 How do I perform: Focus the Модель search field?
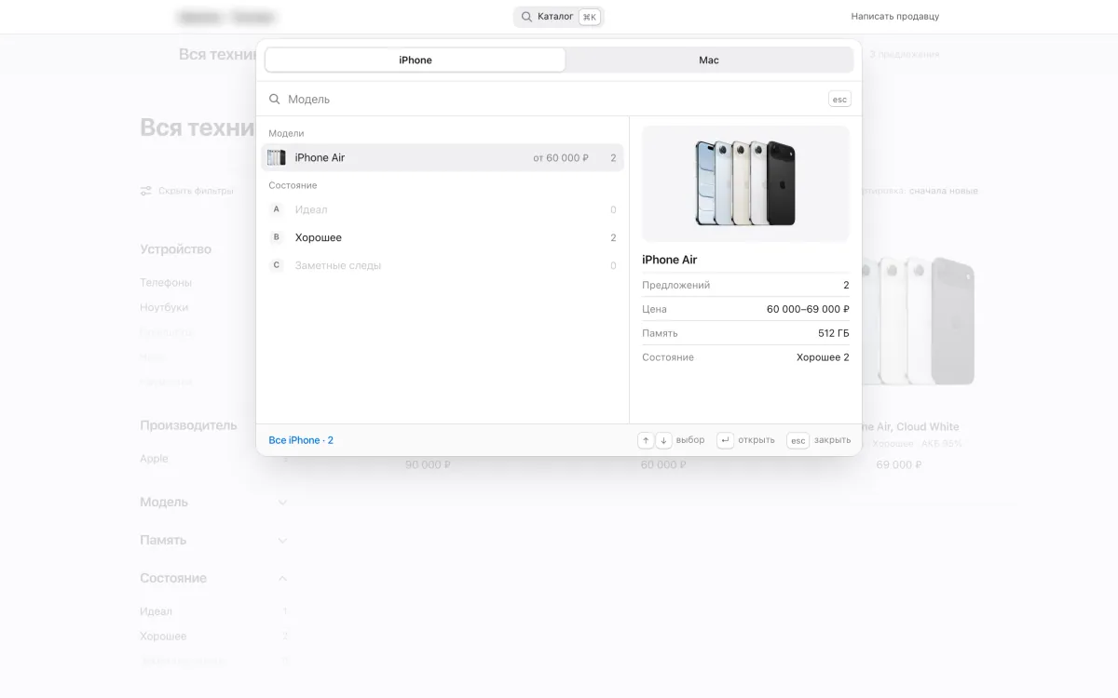(x=554, y=99)
